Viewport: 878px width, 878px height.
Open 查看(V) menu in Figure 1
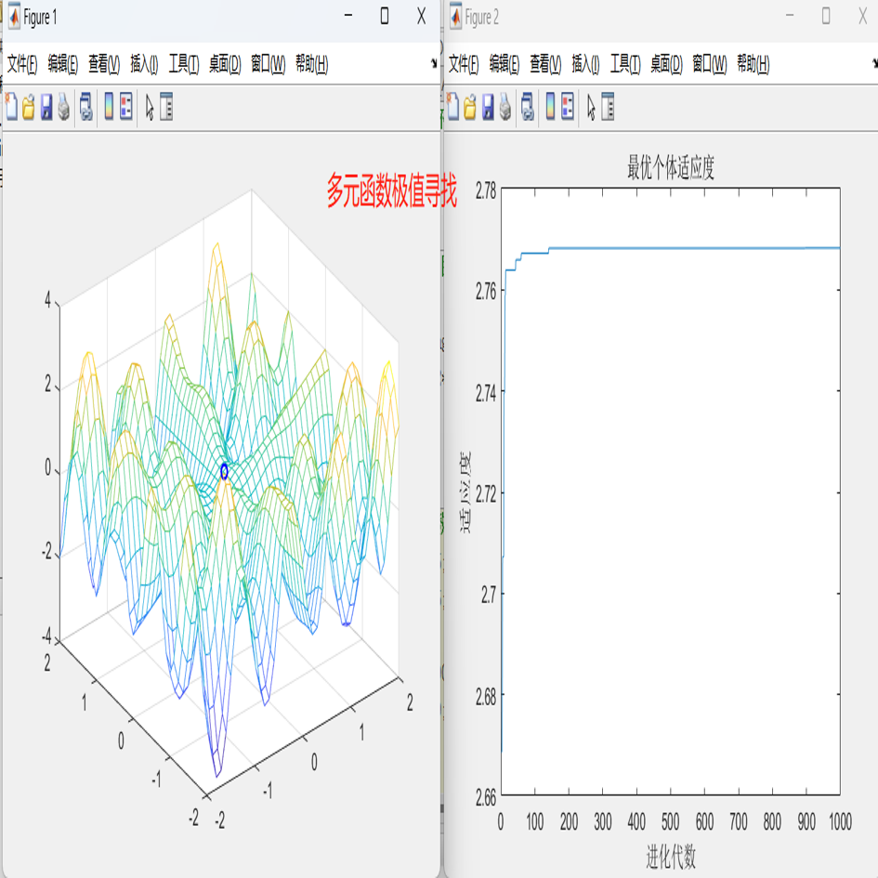point(104,64)
